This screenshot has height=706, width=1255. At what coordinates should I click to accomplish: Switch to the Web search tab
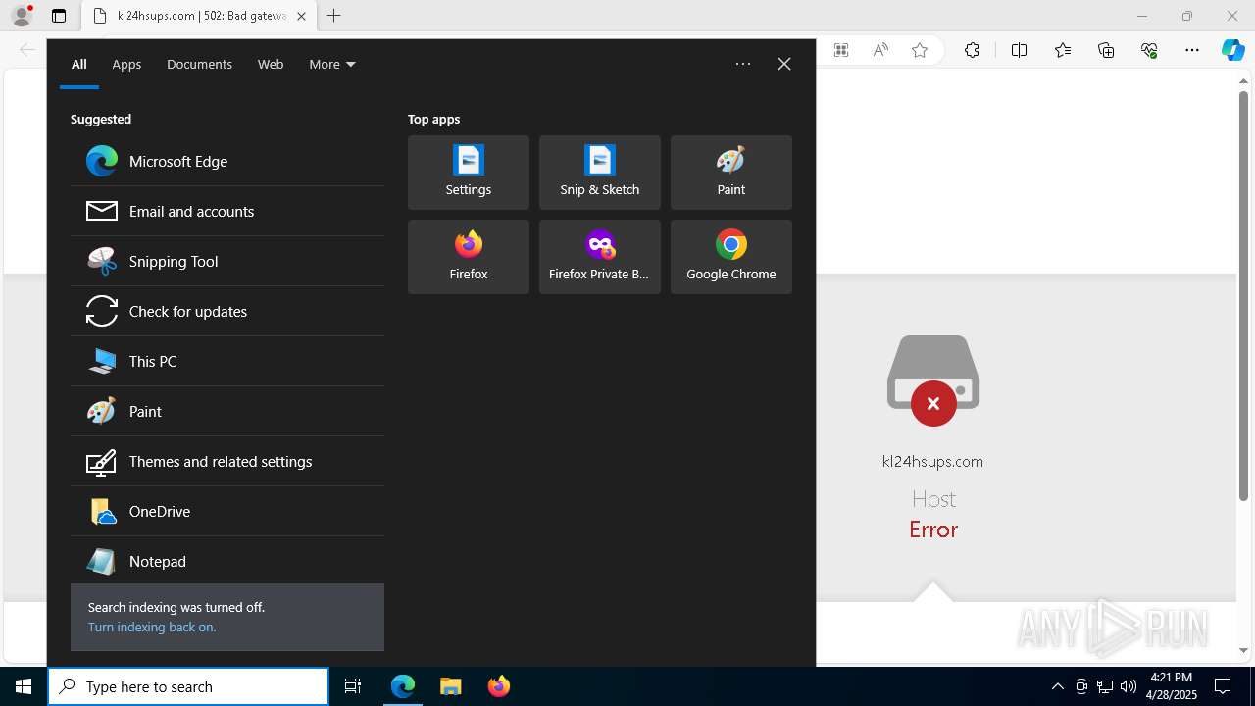click(271, 64)
